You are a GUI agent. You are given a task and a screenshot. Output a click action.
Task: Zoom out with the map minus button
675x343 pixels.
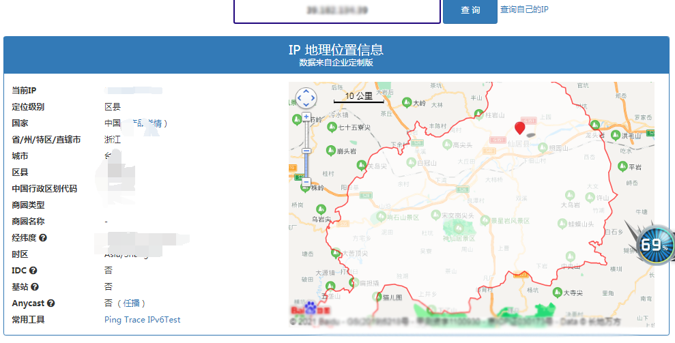306,182
